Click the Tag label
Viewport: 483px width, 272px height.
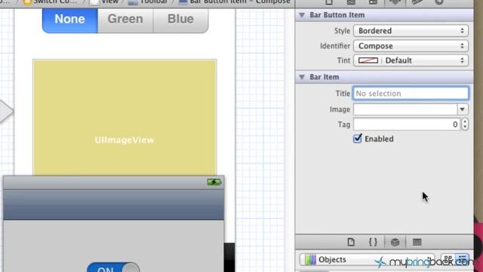point(344,125)
